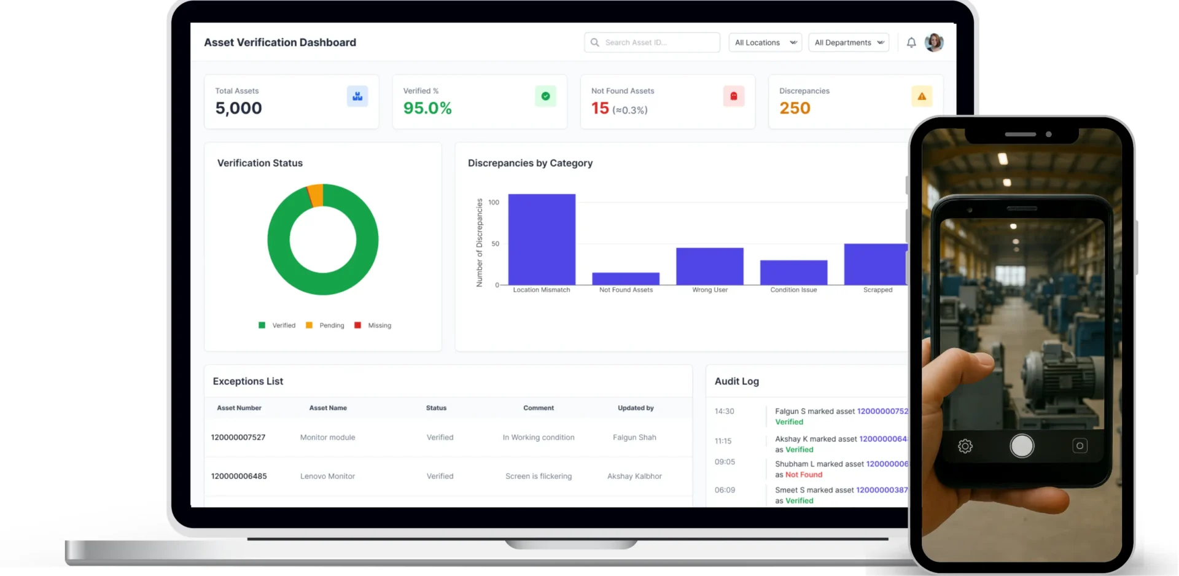Switch to the Audit Log panel

[736, 381]
